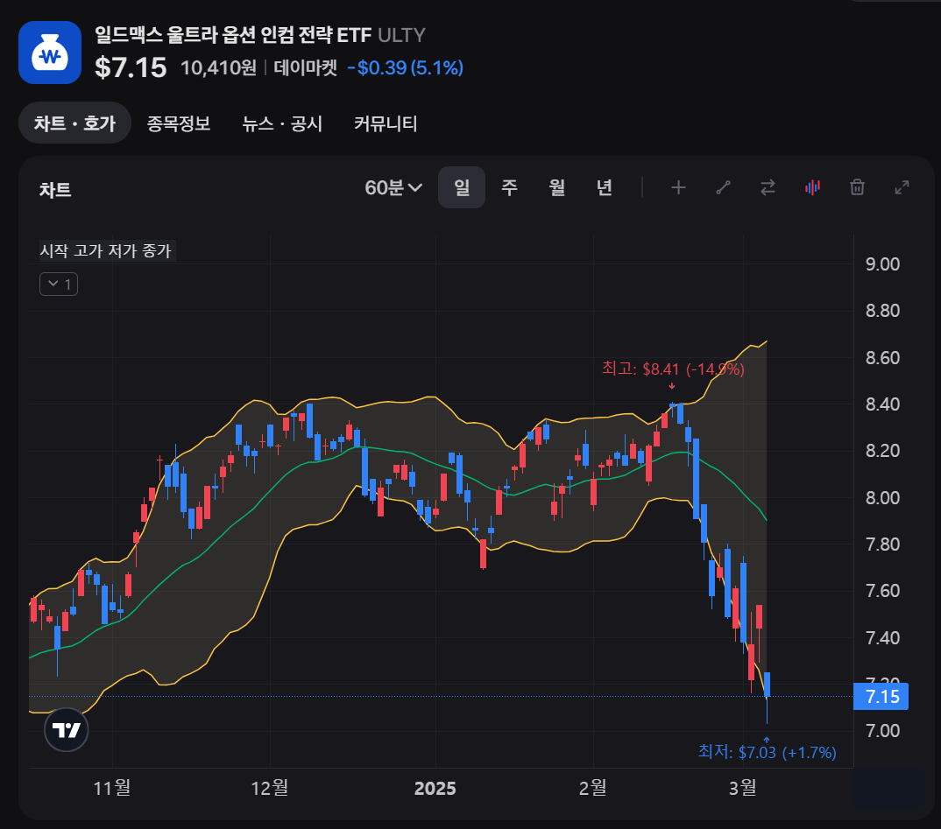The image size is (941, 829).
Task: Click the 일드맥스 울트라 옵션 인컴 전략 ETF title
Action: pyautogui.click(x=233, y=35)
